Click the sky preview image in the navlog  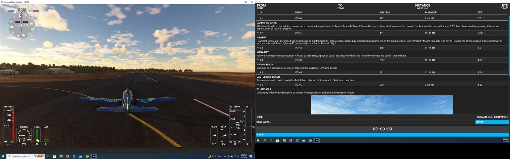382,105
